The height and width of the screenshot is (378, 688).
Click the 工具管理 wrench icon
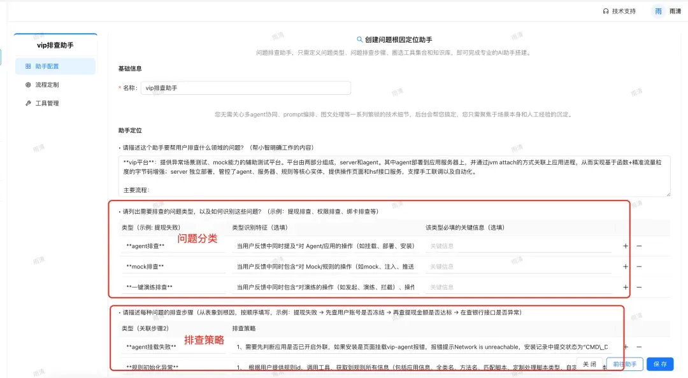point(28,103)
